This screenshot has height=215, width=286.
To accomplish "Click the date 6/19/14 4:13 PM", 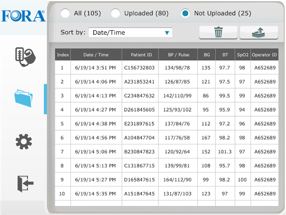I will [x=96, y=96].
